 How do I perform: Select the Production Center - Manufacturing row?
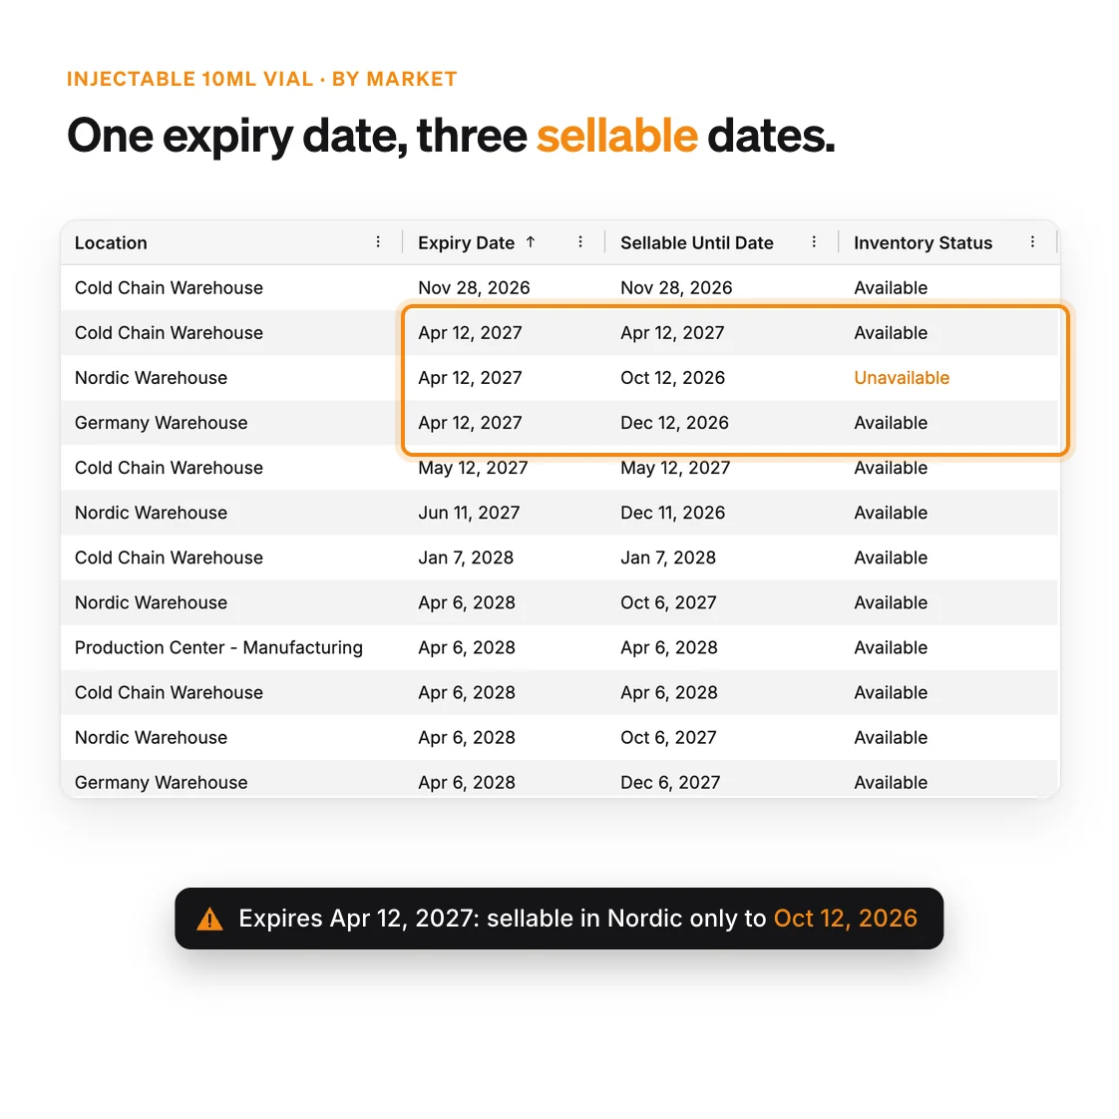(559, 648)
